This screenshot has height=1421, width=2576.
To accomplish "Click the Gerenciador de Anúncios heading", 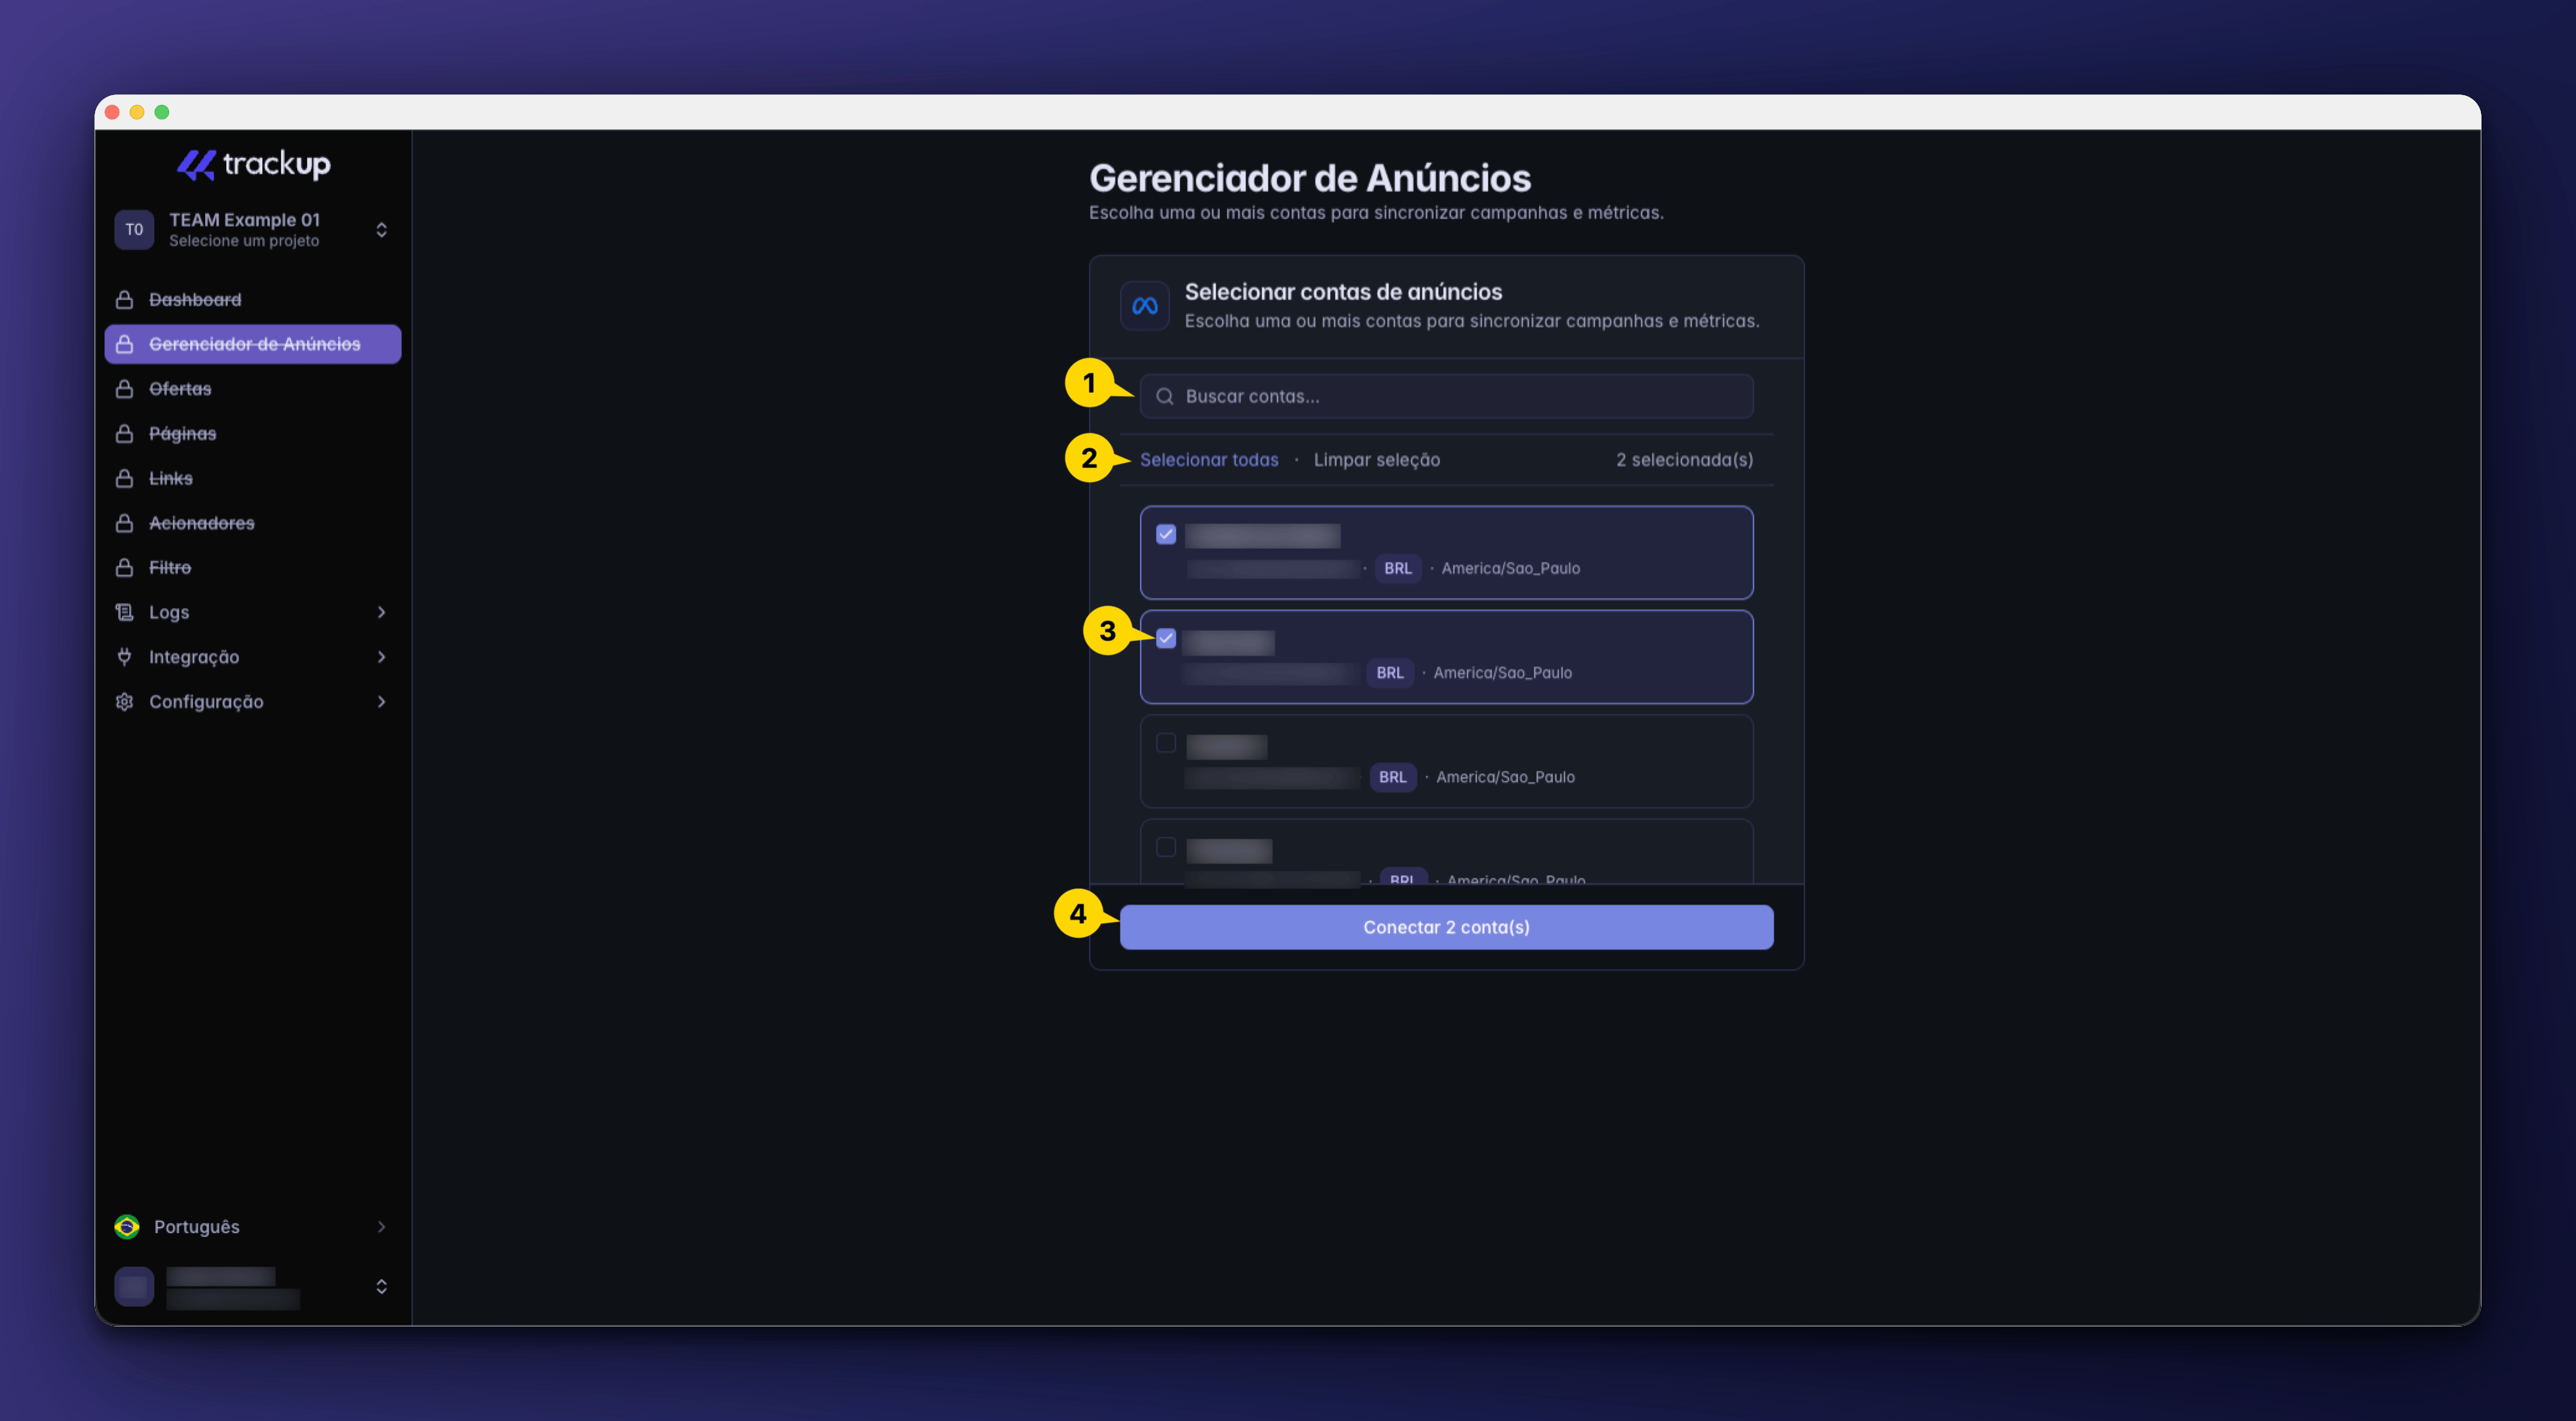I will [x=1310, y=178].
